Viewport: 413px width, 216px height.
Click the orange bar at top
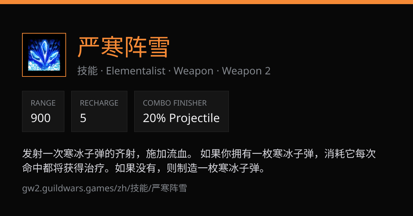tap(206, 2)
